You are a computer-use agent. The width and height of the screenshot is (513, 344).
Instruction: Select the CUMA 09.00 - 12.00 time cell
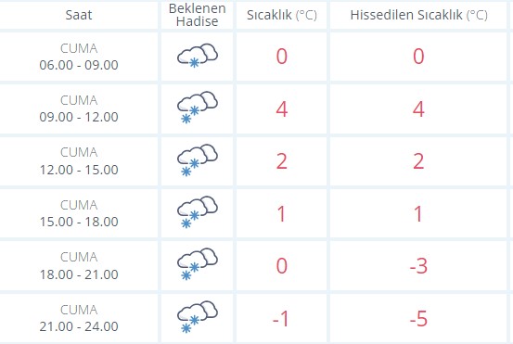(x=79, y=108)
